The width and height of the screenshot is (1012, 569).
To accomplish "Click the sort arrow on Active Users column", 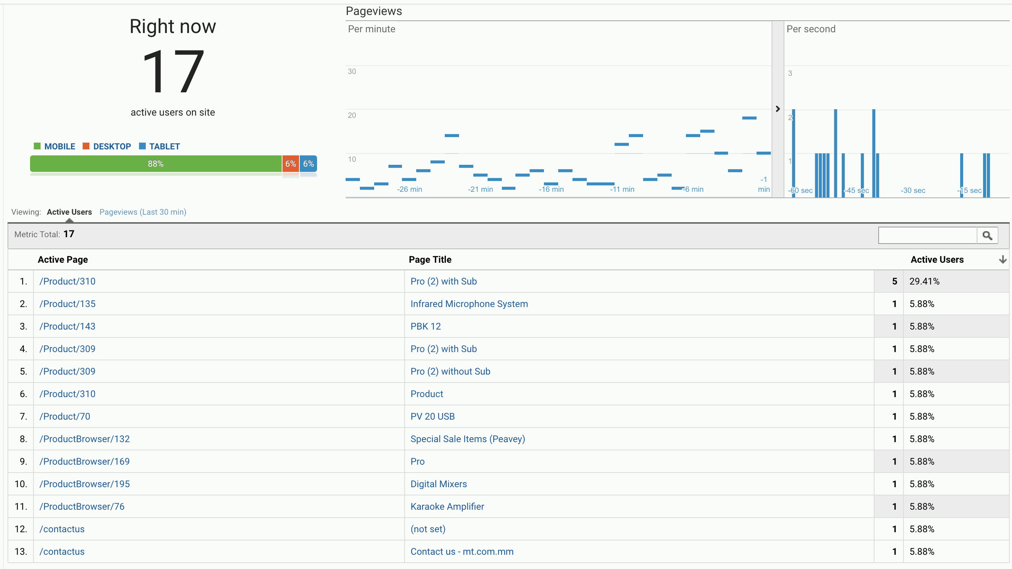I will pos(1003,259).
